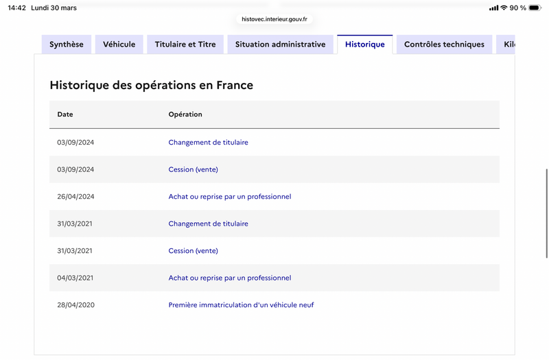The image size is (549, 360).
Task: Open Cession (vente) from 31/03/2021
Action: [193, 251]
